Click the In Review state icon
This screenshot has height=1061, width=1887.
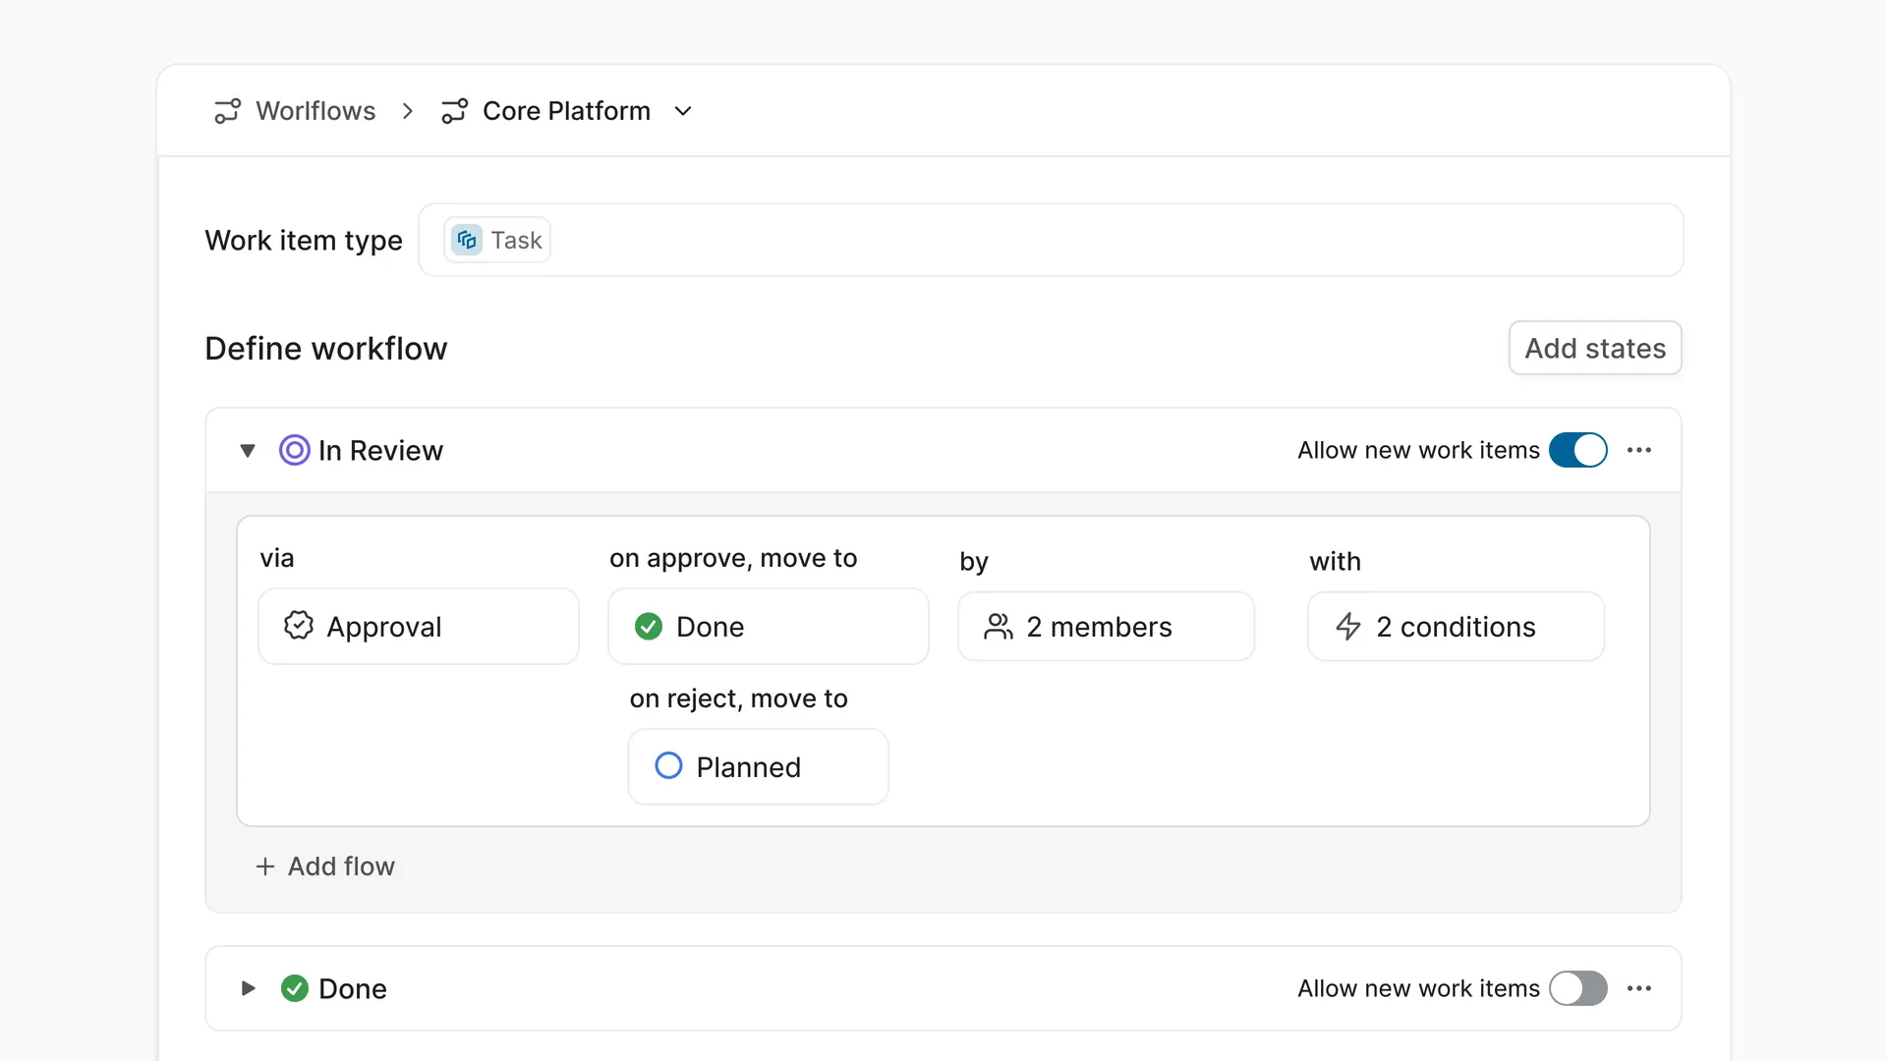[x=294, y=450]
